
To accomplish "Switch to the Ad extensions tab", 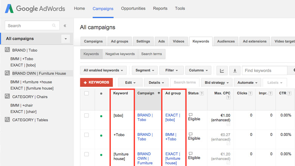I will (255, 41).
